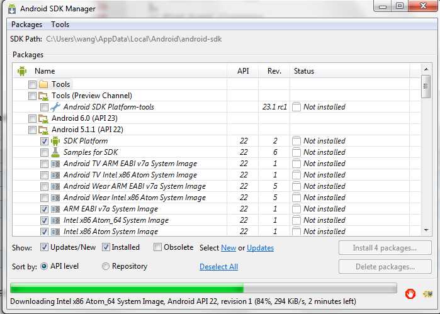Sort packages by API level
The width and height of the screenshot is (440, 314).
(x=44, y=266)
